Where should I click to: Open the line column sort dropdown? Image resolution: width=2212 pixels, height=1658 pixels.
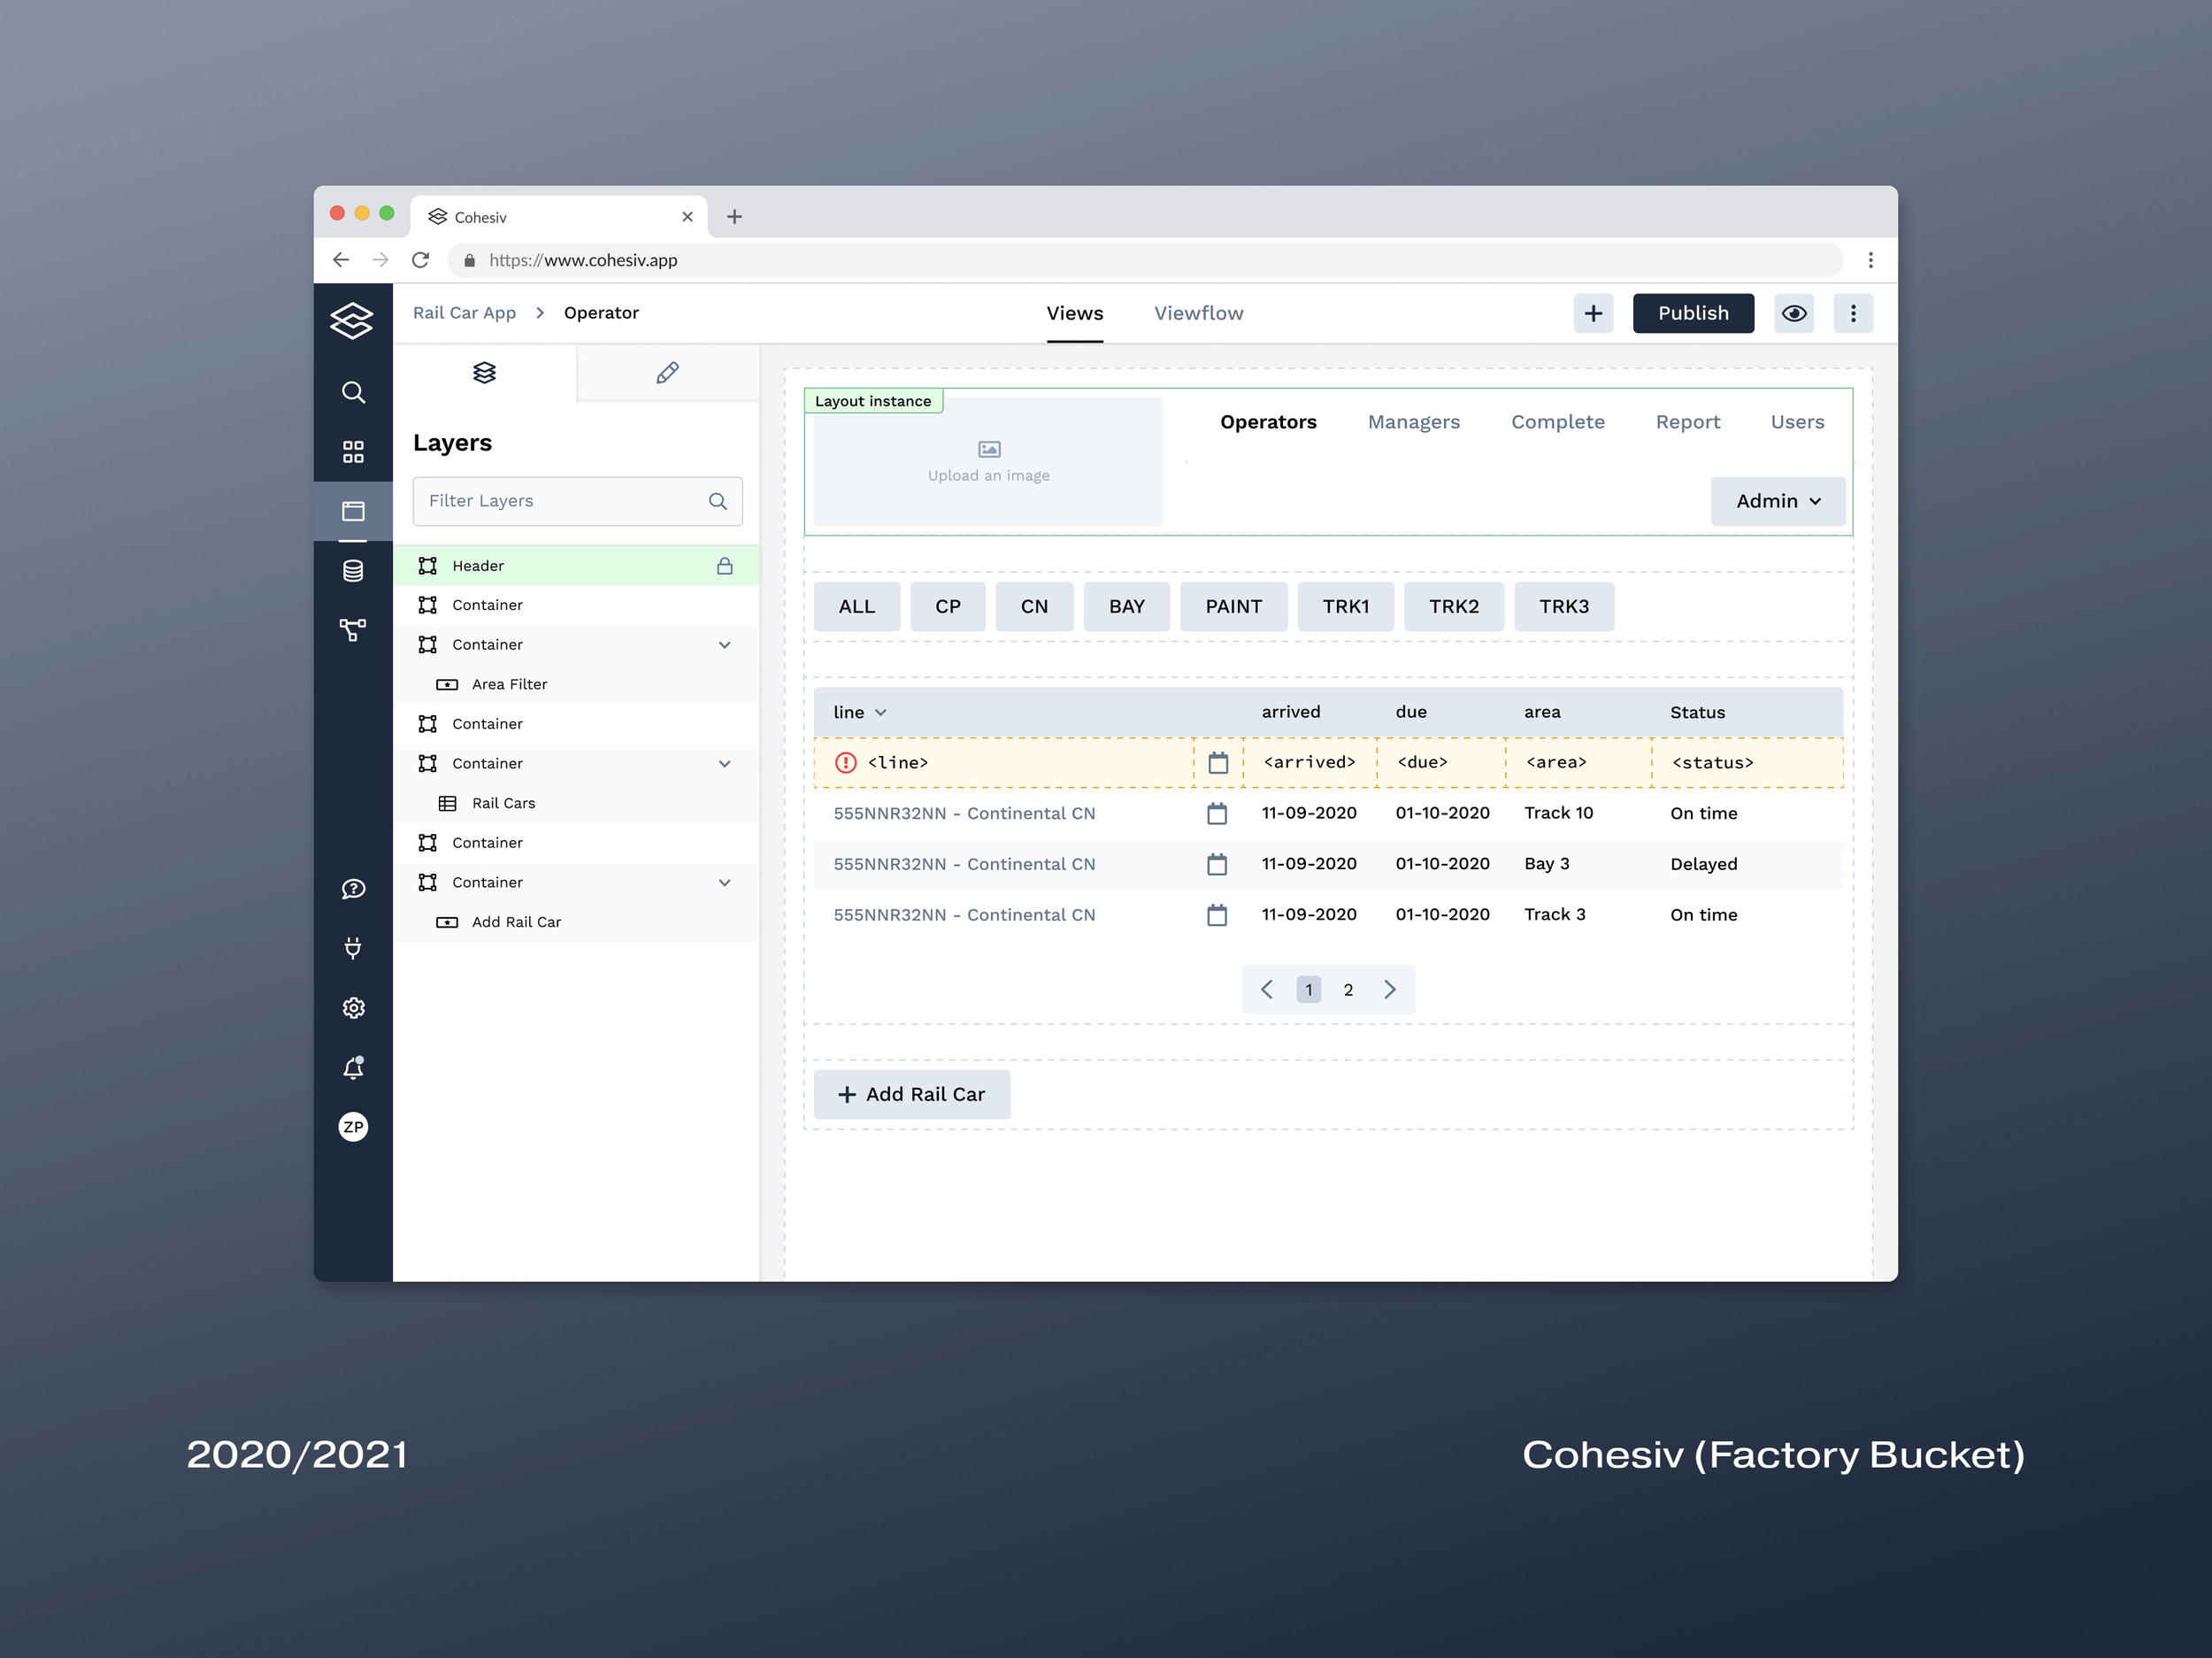881,713
